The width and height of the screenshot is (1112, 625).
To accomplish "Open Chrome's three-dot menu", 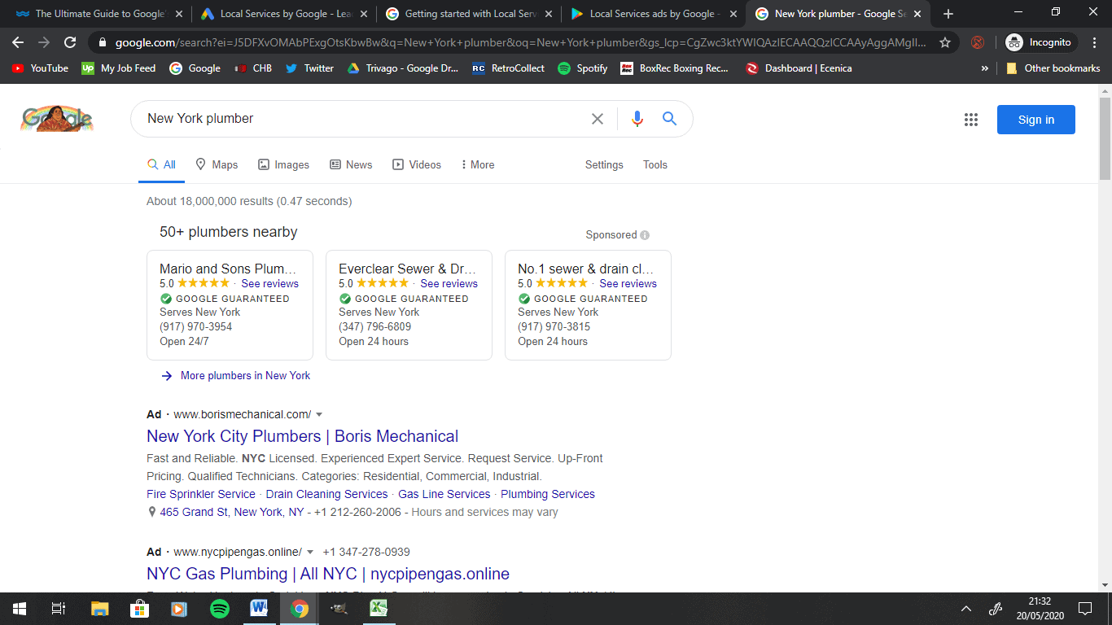I will click(x=1095, y=42).
